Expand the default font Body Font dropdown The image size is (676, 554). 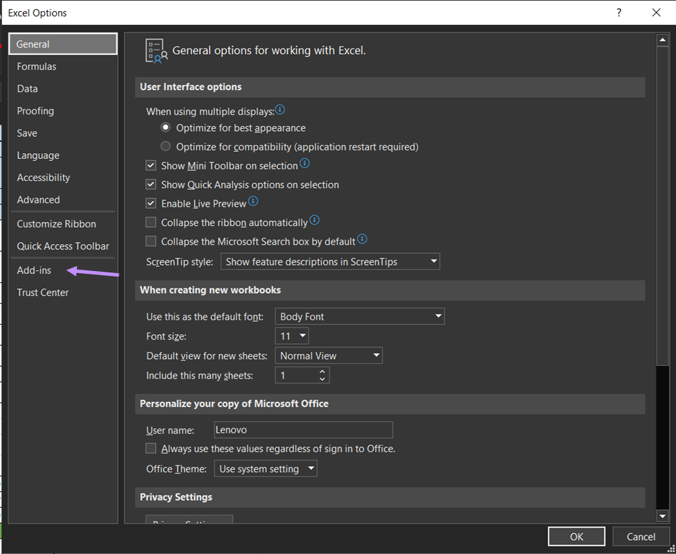click(x=360, y=316)
